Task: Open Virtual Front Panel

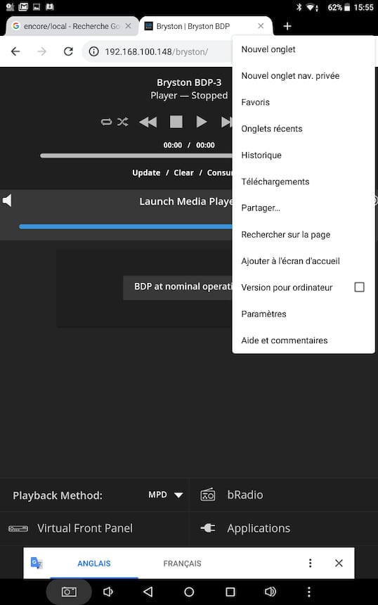Action: pyautogui.click(x=85, y=528)
